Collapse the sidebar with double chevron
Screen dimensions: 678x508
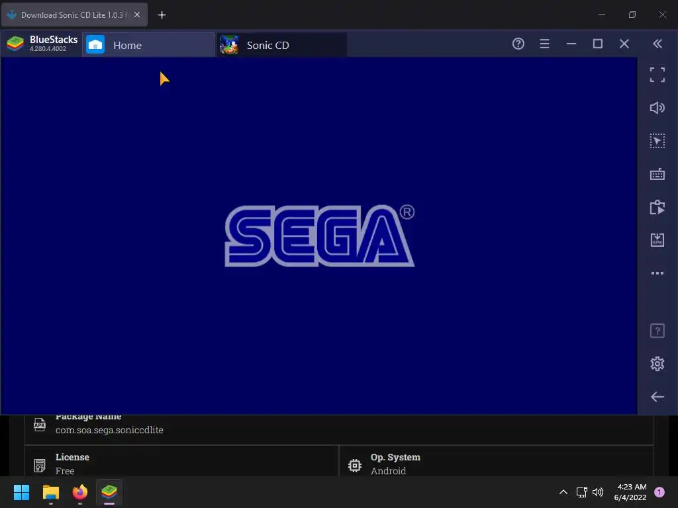click(657, 44)
